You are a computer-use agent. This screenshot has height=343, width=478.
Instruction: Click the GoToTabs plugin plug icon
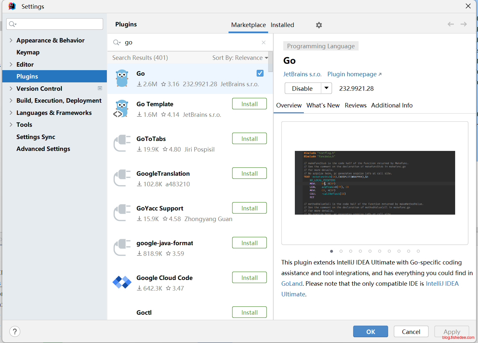tap(122, 144)
